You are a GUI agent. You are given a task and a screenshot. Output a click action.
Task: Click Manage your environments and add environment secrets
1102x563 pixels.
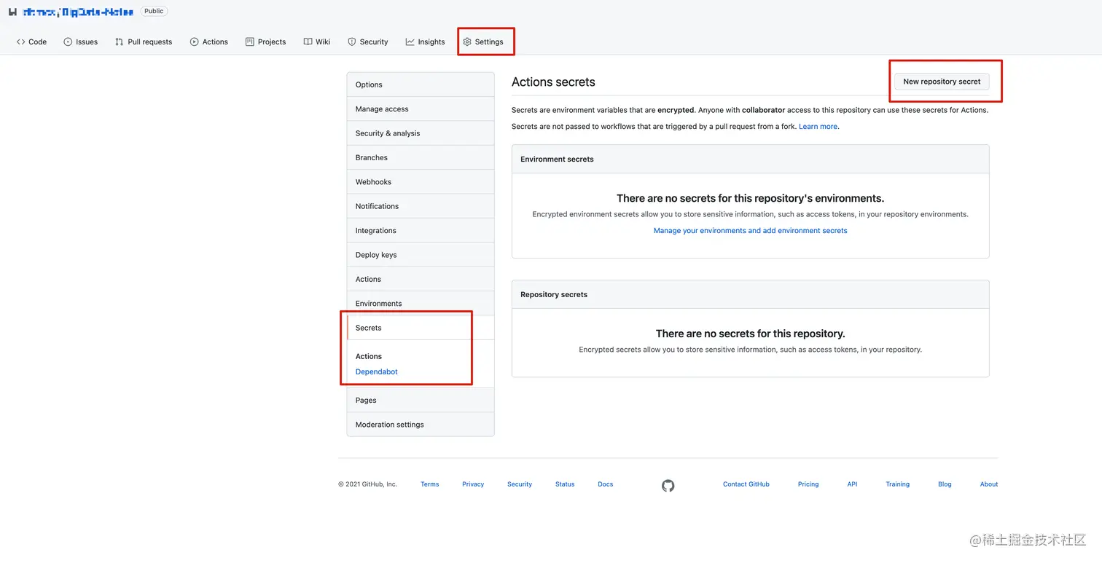(750, 231)
